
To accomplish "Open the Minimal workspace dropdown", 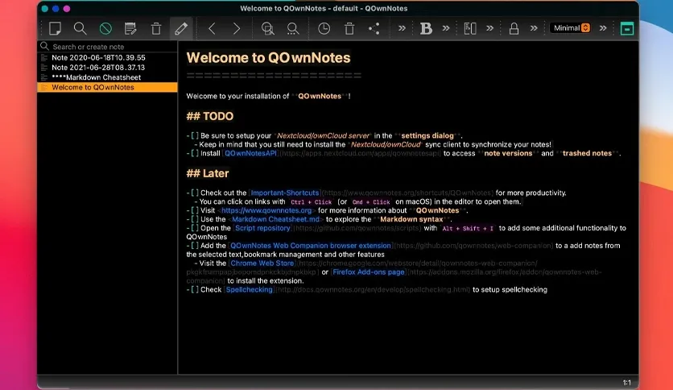I will 571,28.
